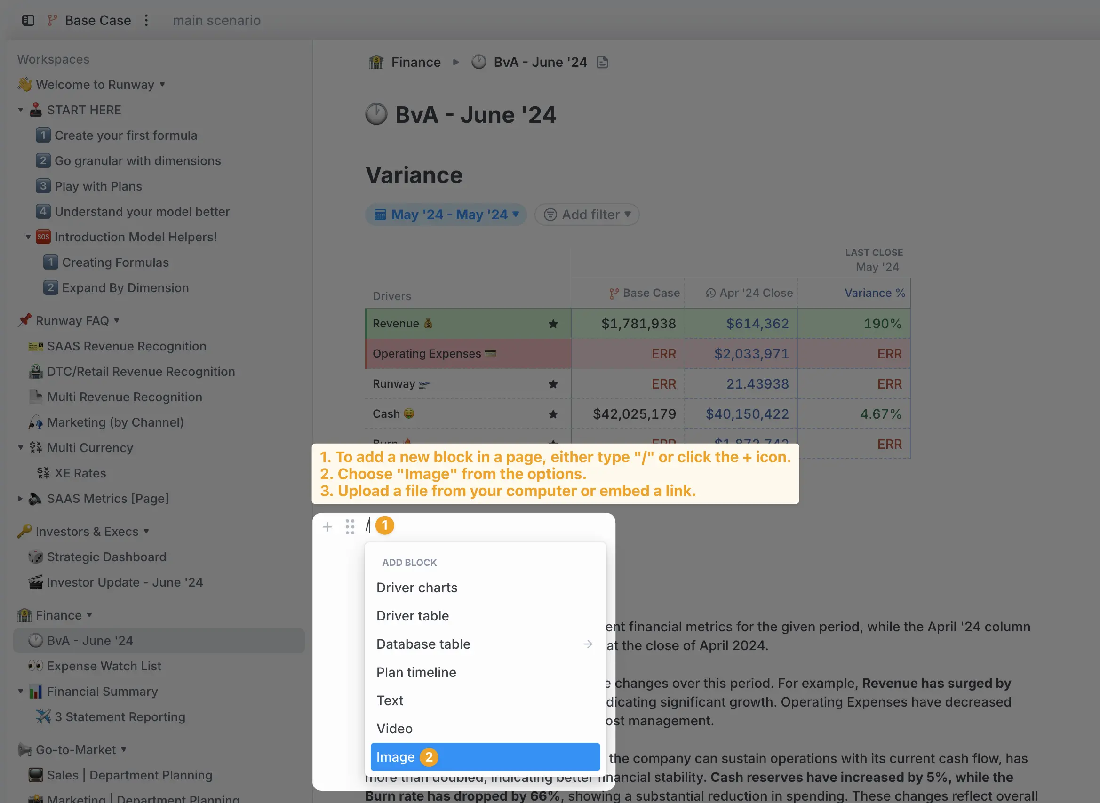Viewport: 1100px width, 803px height.
Task: Expand the SAAS Metrics [Page] item
Action: pyautogui.click(x=20, y=499)
